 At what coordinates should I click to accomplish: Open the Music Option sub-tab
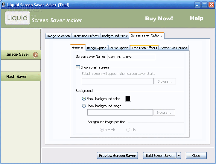pos(119,48)
